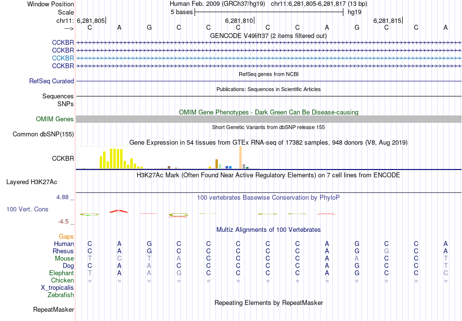The image size is (462, 321).
Task: Click the orange Gaps label
Action: tap(66, 237)
